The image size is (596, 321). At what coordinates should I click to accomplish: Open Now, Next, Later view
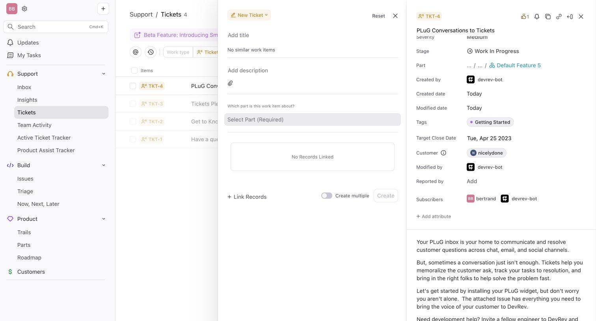point(38,204)
